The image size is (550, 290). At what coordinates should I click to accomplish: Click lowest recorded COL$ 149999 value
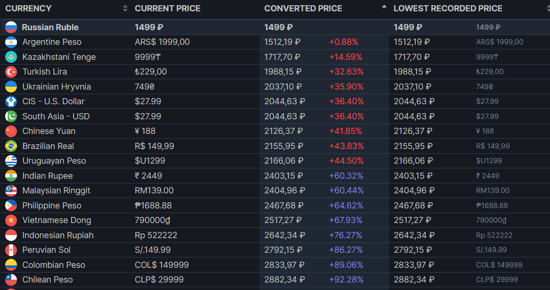[x=499, y=265]
